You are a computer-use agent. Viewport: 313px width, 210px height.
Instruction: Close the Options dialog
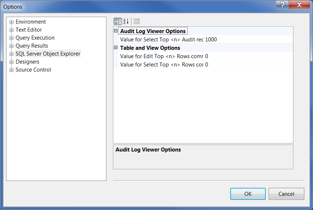299,5
